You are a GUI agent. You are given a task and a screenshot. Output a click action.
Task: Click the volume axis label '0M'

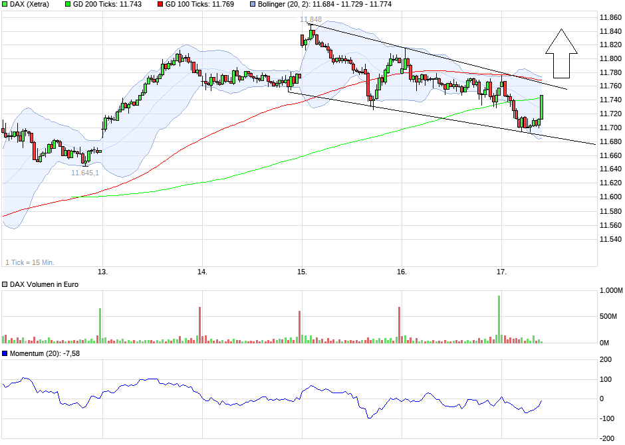coord(604,343)
